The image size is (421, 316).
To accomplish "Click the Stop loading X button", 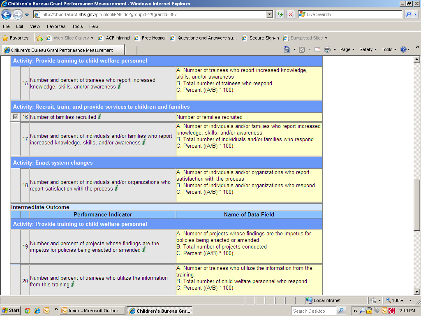I will click(x=291, y=14).
